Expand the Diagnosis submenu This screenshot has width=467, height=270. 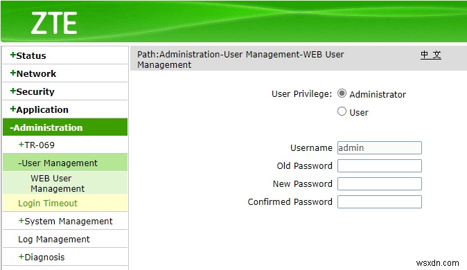click(65, 257)
